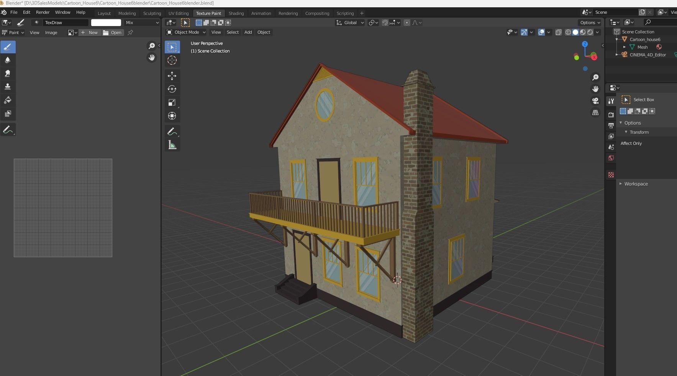The image size is (677, 376).
Task: Select the 3D Cursor tool
Action: [x=172, y=61]
